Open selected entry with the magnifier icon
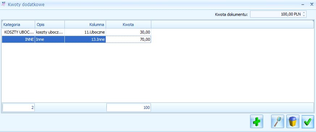The height and width of the screenshot is (132, 316). pyautogui.click(x=278, y=122)
